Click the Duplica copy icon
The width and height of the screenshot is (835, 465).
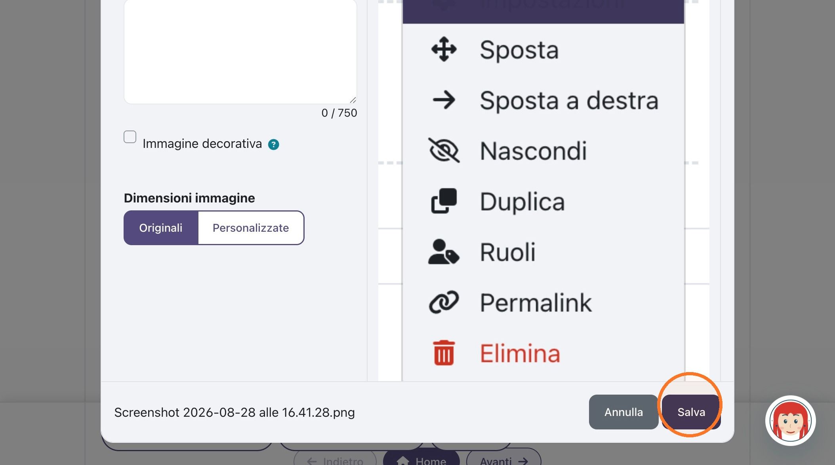(444, 201)
